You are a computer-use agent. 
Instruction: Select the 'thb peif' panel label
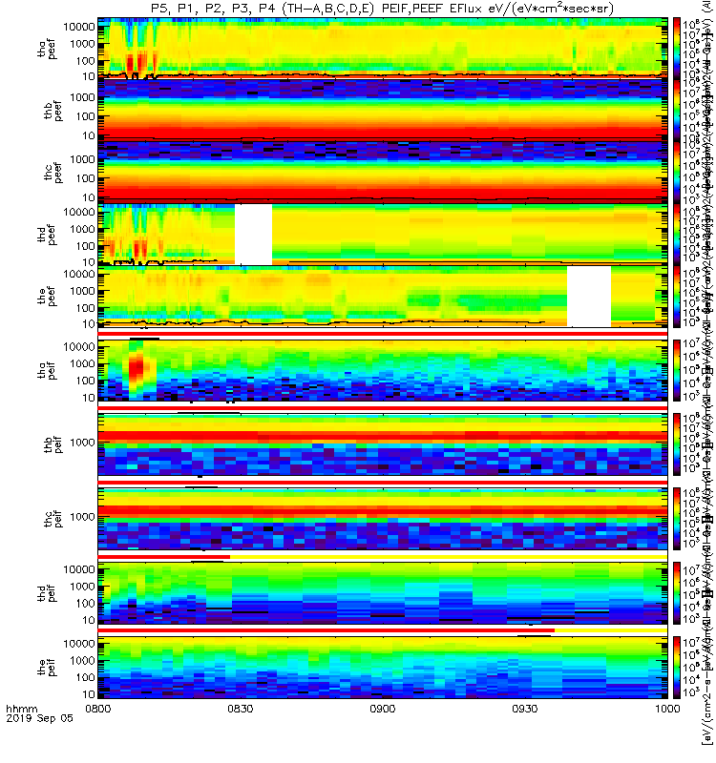[53, 444]
